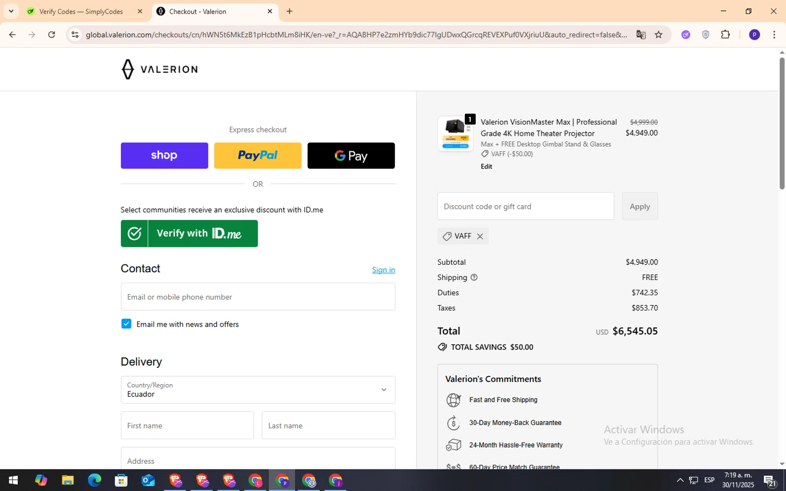The height and width of the screenshot is (491, 786).
Task: Reload the checkout page
Action: click(51, 35)
